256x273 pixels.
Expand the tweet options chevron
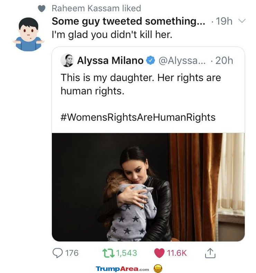(242, 21)
